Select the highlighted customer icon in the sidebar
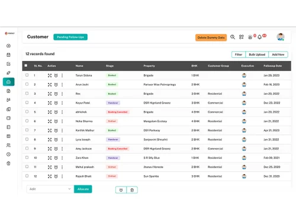Image resolution: width=296 pixels, height=222 pixels. point(8,82)
